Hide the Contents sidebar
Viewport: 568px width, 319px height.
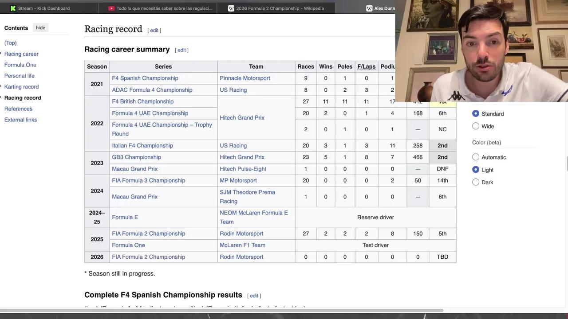pos(40,27)
